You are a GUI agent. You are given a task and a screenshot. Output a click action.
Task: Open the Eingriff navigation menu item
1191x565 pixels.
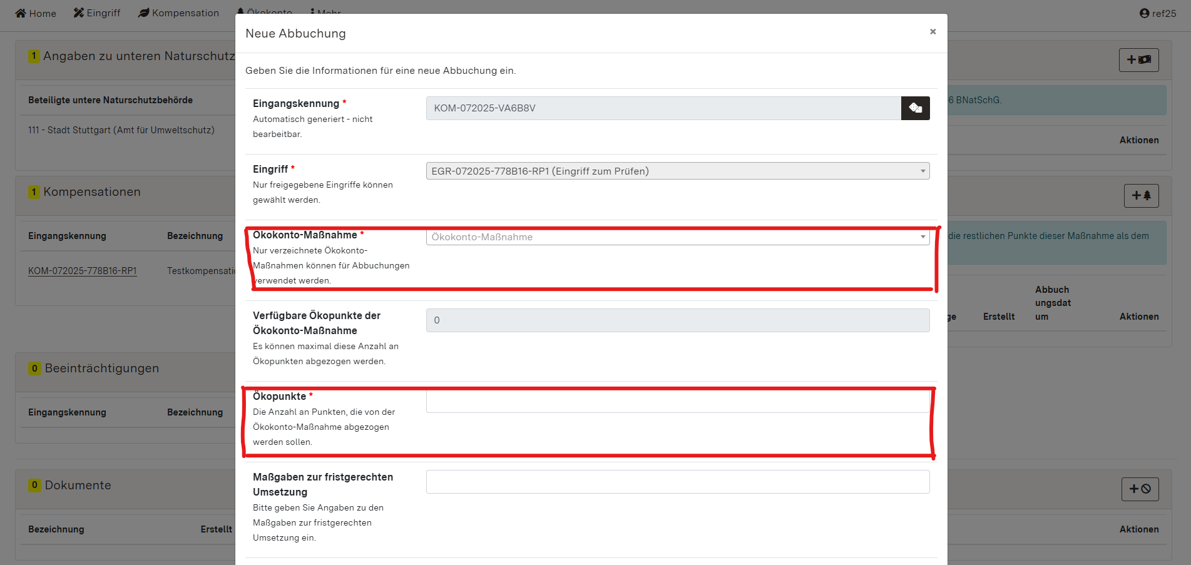(x=97, y=13)
